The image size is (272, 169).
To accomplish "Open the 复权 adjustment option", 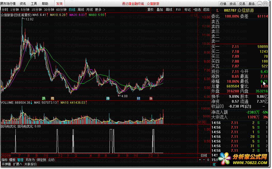I will pyautogui.click(x=150, y=10).
